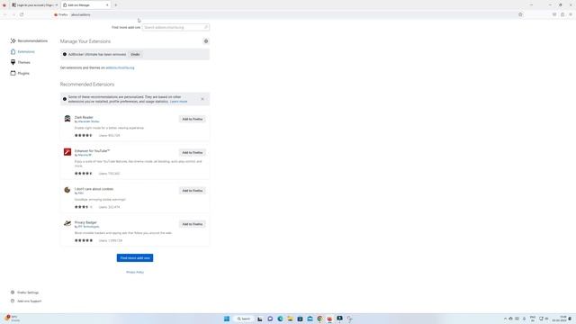The width and height of the screenshot is (576, 324).
Task: Click the I don't care about cookies icon
Action: pyautogui.click(x=67, y=190)
